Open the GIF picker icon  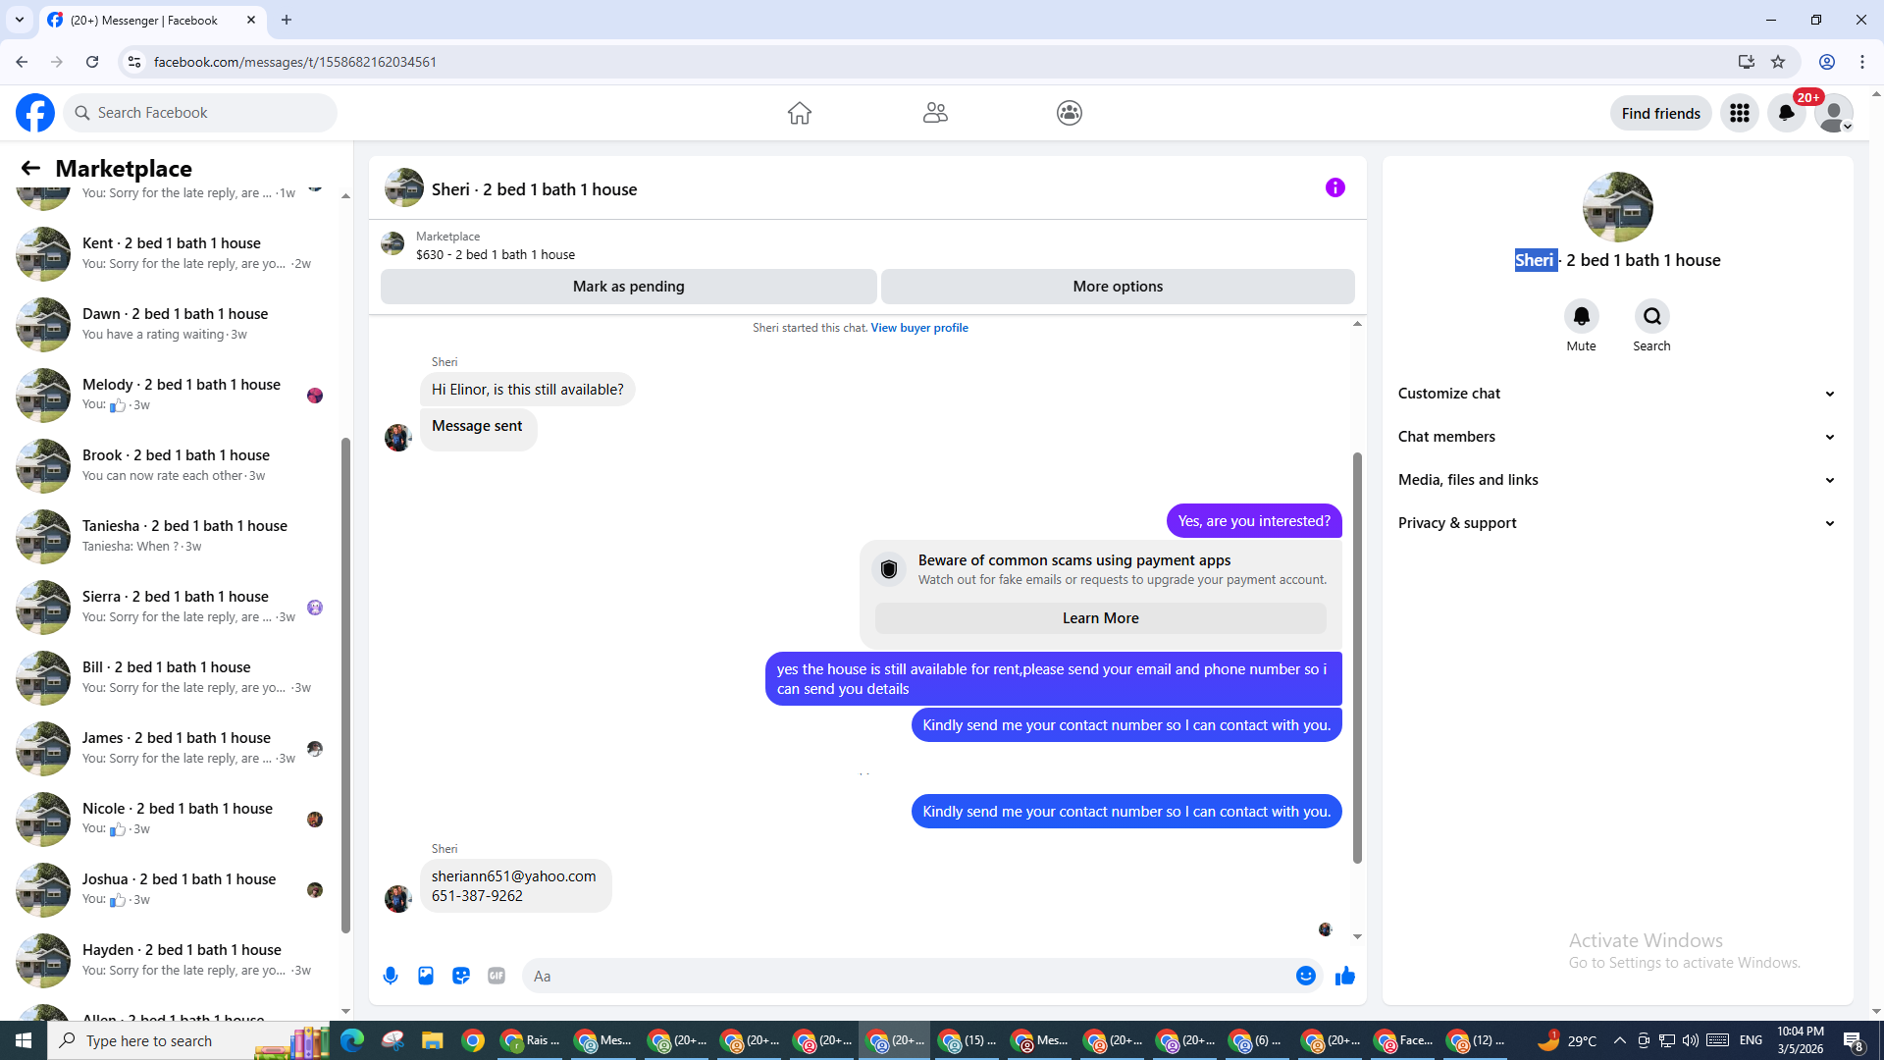(497, 976)
